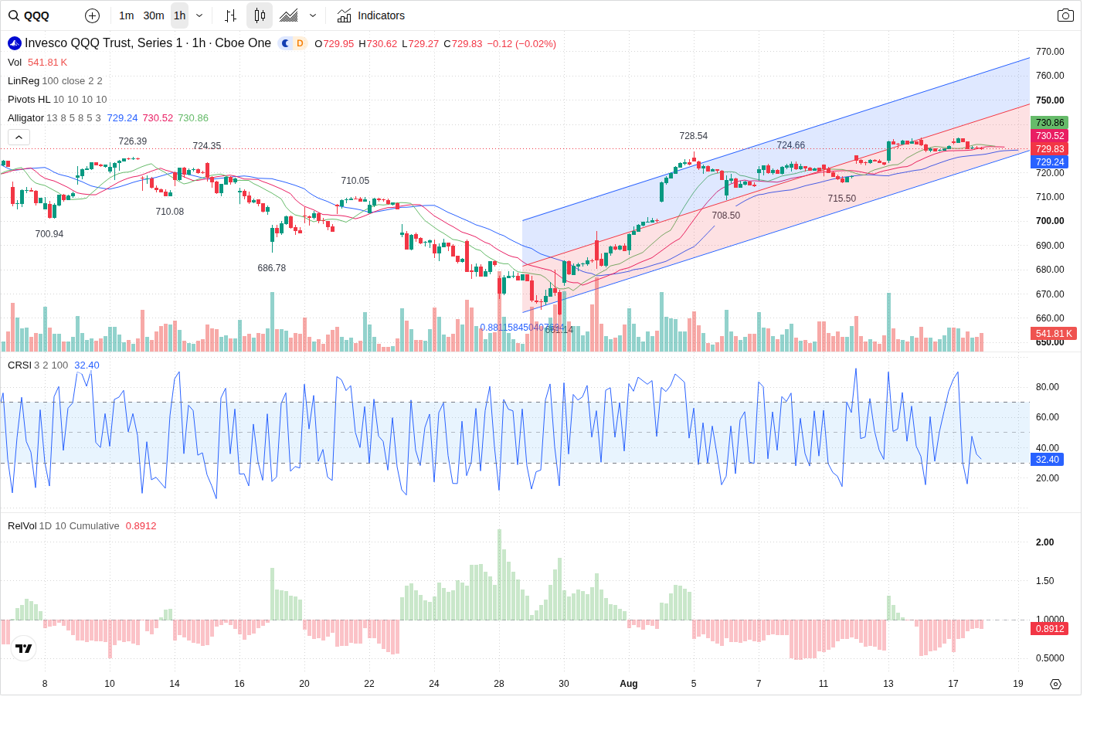Click the TradingView logo icon
Image resolution: width=1097 pixels, height=734 pixels.
pyautogui.click(x=24, y=648)
